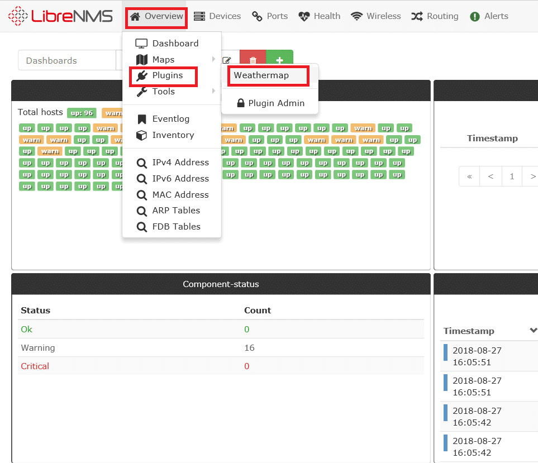Image resolution: width=538 pixels, height=463 pixels.
Task: Click the Dashboards selector field
Action: coord(67,60)
